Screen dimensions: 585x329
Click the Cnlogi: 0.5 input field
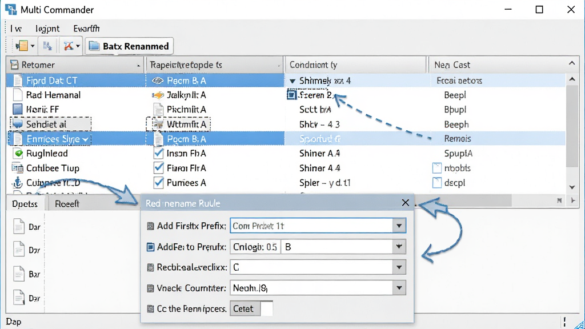[x=255, y=247]
